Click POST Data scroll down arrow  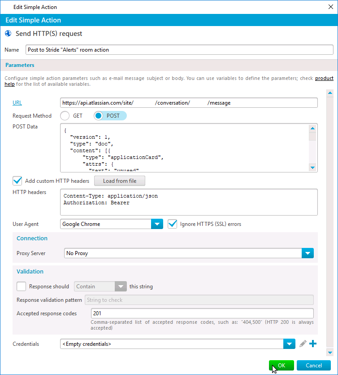tap(312, 168)
